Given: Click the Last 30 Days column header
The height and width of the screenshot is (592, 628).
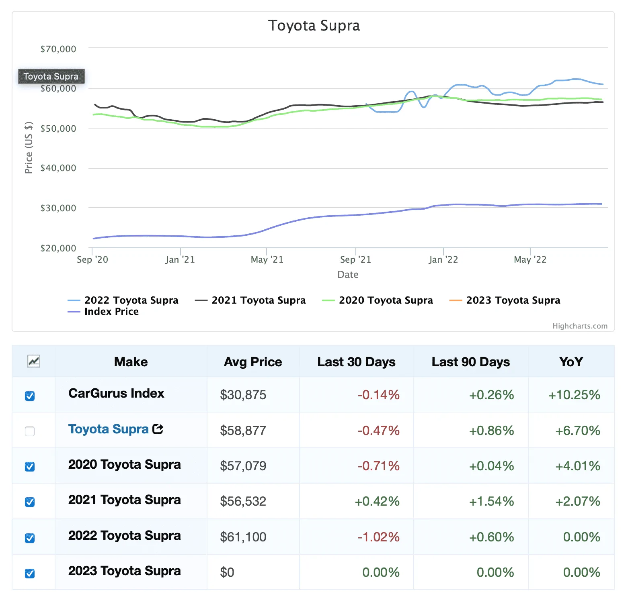Looking at the screenshot, I should pyautogui.click(x=356, y=361).
